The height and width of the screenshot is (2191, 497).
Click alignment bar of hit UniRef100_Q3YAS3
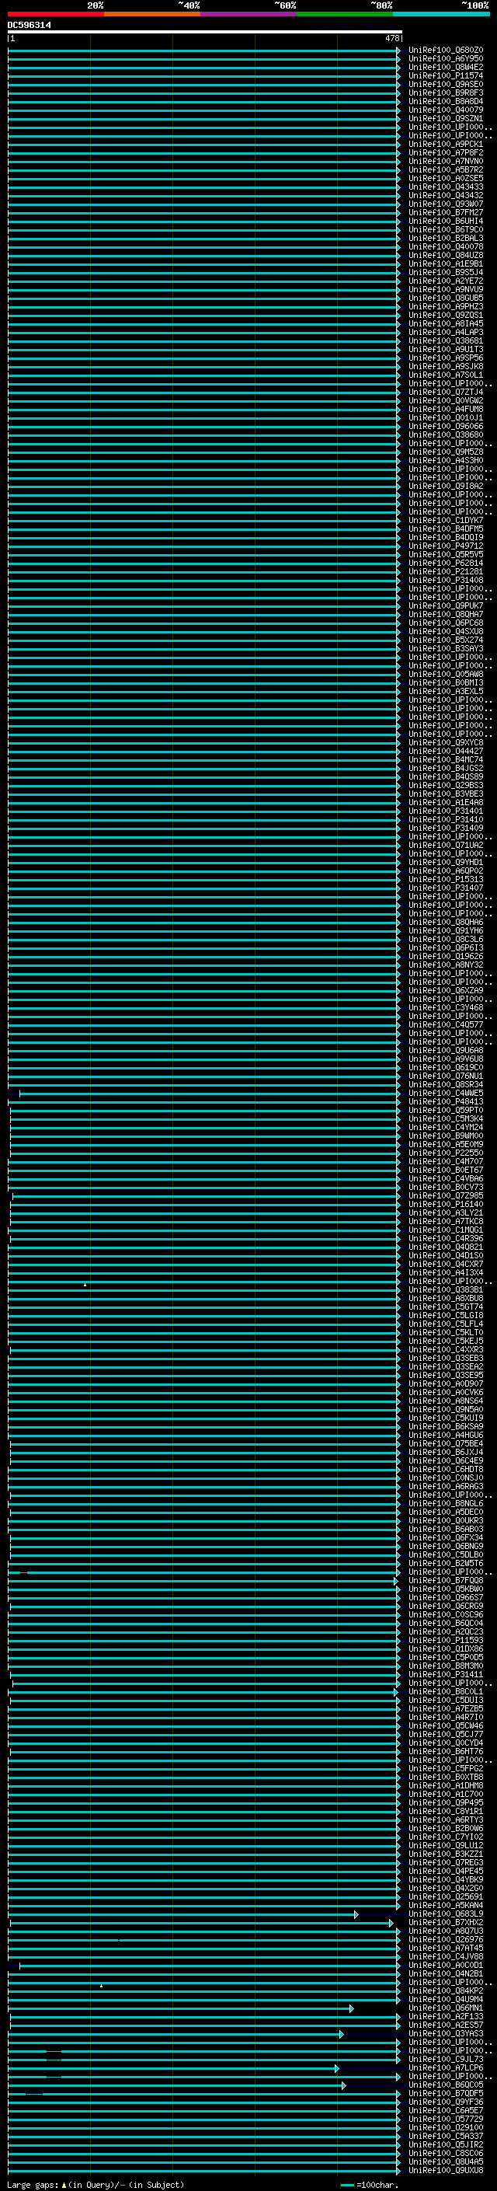177,2034
